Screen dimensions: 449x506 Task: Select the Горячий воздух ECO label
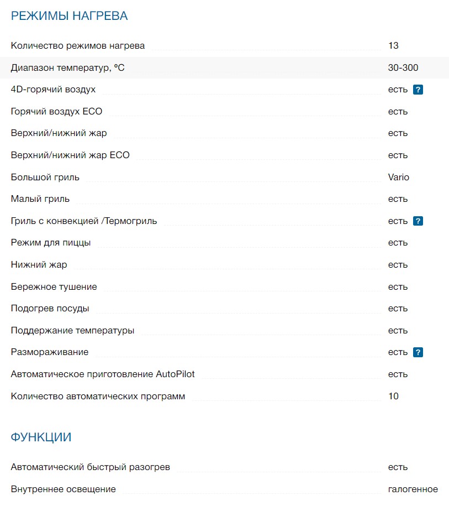point(56,112)
